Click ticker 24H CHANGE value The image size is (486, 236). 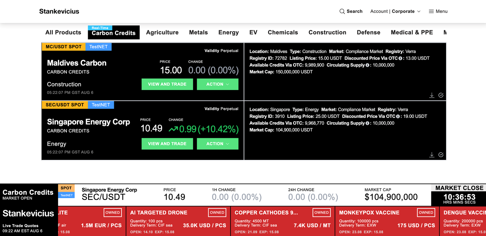coord(313,197)
